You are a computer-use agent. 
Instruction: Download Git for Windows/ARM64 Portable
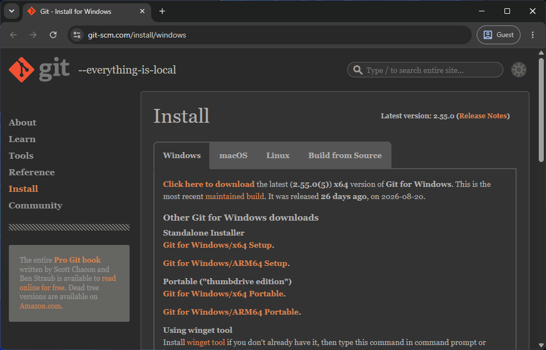pyautogui.click(x=231, y=312)
